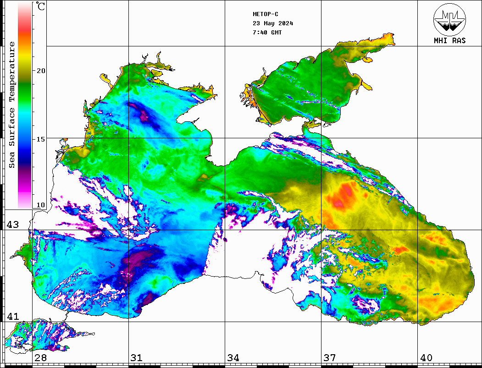This screenshot has width=482, height=368.
Task: Click the 'METOP-C' satellite name text
Action: 266,14
